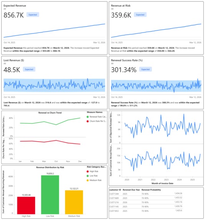Click the red High Risk legend swatch
This screenshot has width=205, height=220.
click(x=88, y=172)
